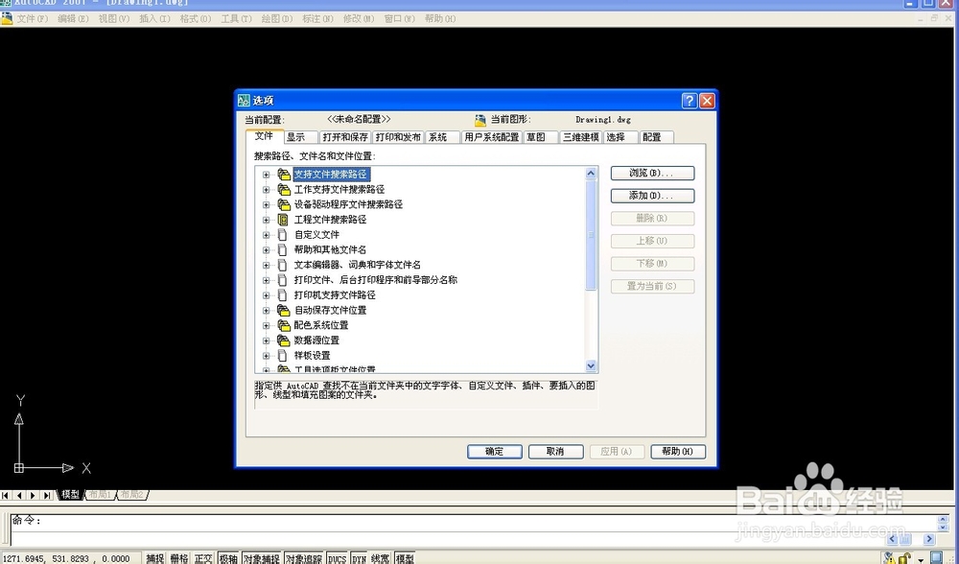Switch to the 配置 tab
Screen dimensions: 959x564
(656, 137)
